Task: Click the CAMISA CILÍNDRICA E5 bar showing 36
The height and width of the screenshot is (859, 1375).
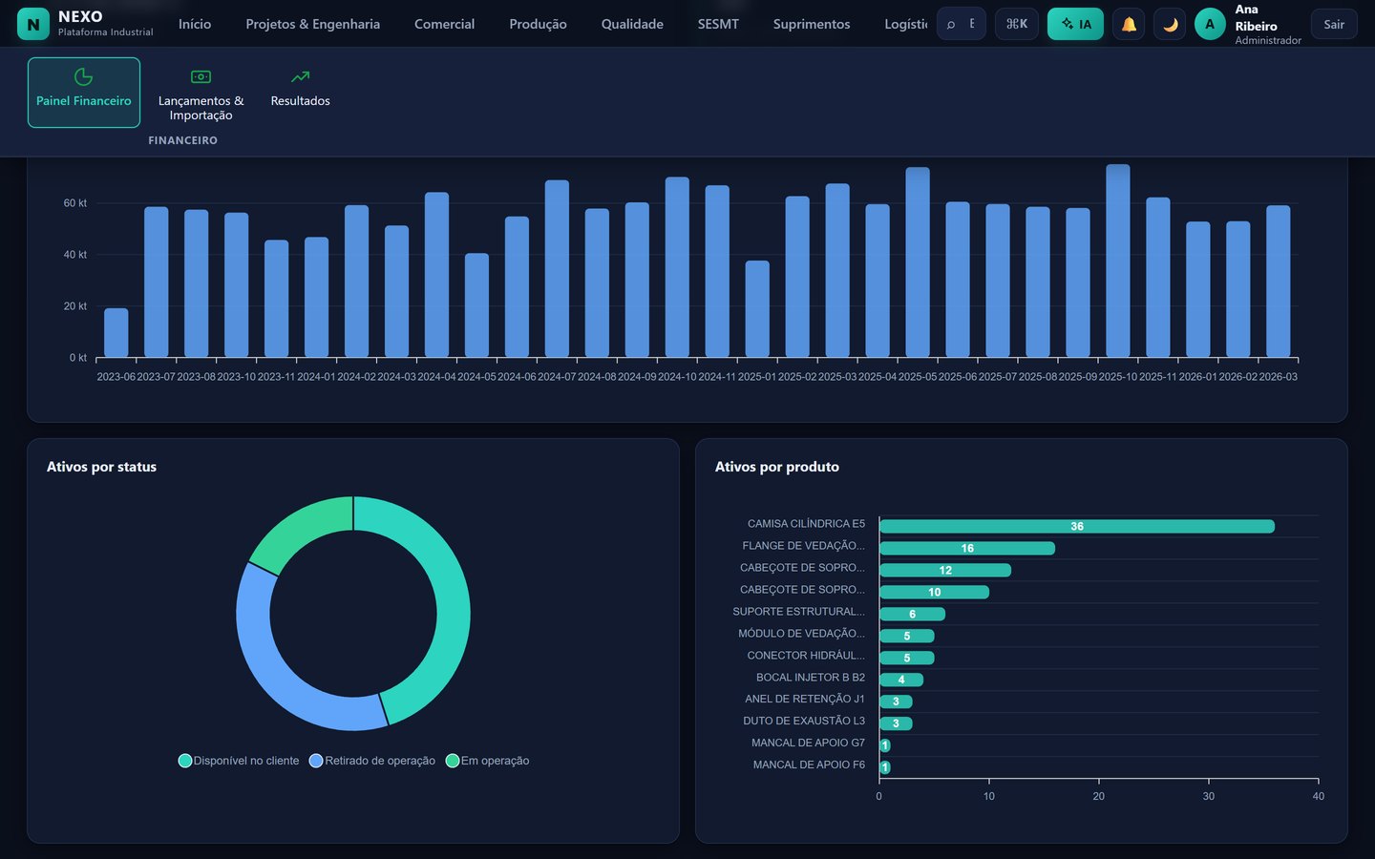Action: [1077, 527]
